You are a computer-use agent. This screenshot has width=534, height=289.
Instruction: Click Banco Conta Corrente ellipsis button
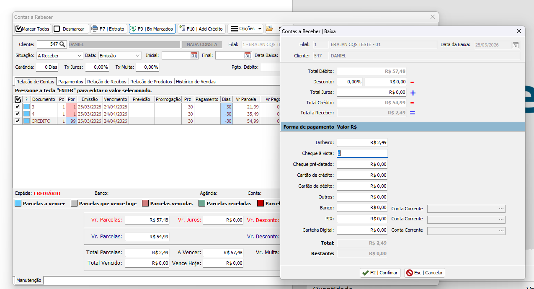[x=501, y=209]
